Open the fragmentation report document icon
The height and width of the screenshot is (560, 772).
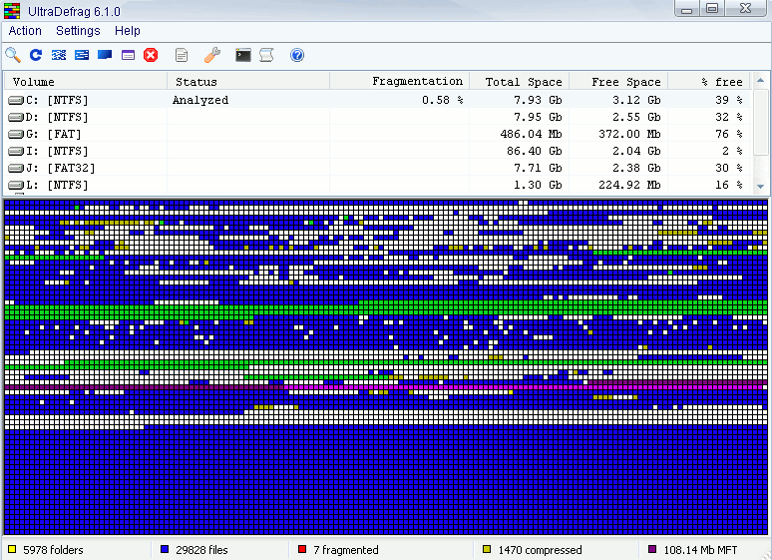[182, 55]
